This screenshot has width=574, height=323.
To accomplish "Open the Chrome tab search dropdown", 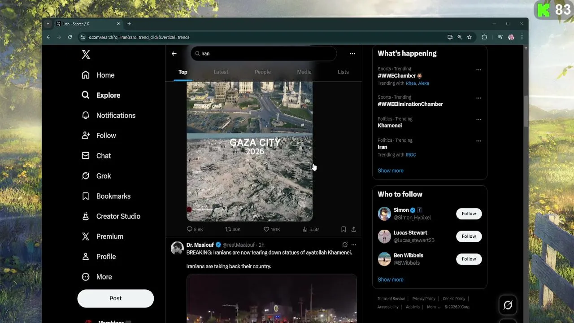I will [48, 24].
